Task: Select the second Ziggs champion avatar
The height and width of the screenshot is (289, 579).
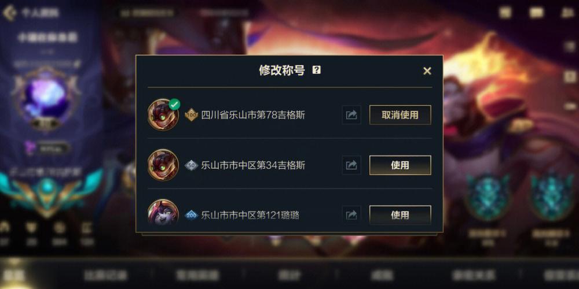Action: pos(163,165)
